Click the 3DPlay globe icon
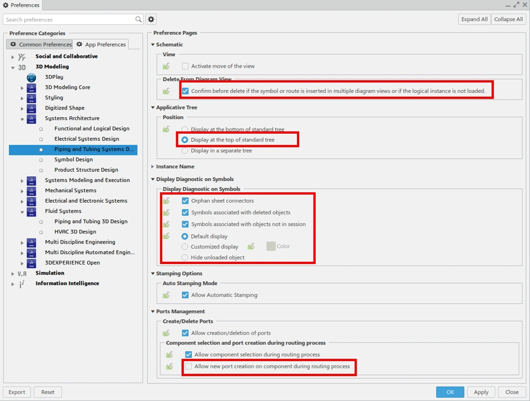The width and height of the screenshot is (530, 401). pyautogui.click(x=31, y=77)
